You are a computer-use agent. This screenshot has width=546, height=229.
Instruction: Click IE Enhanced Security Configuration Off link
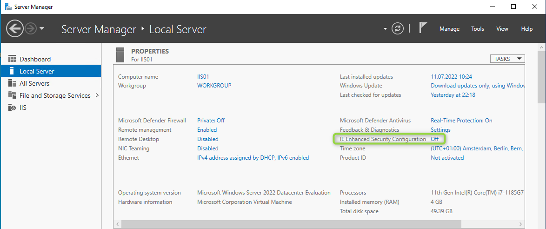[434, 139]
